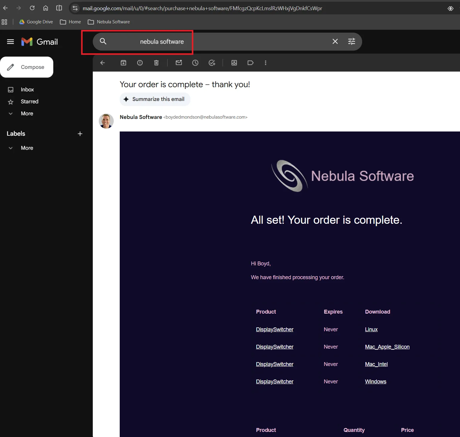This screenshot has width=460, height=437.
Task: Delete this email with trash icon
Action: point(156,63)
